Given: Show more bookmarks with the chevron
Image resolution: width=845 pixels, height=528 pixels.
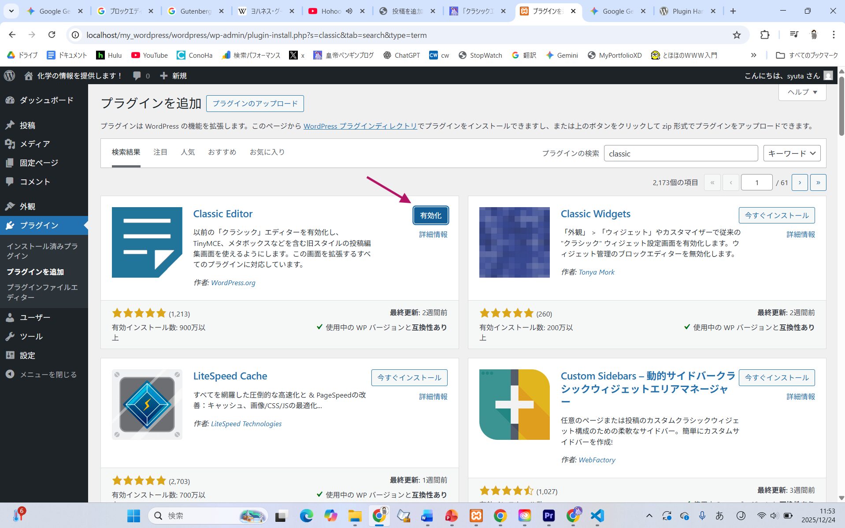Looking at the screenshot, I should (x=753, y=55).
